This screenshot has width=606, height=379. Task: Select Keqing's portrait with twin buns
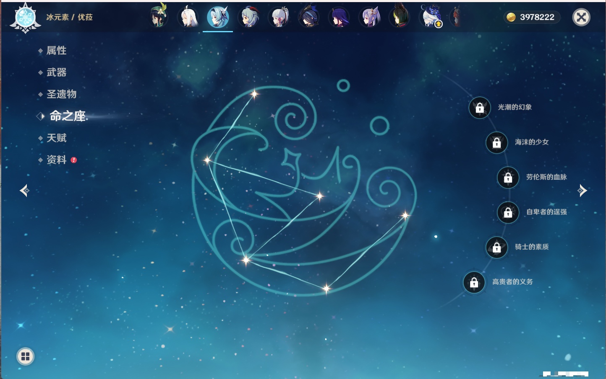click(x=370, y=17)
